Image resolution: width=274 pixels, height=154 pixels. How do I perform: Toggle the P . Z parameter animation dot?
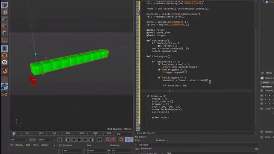point(262,104)
